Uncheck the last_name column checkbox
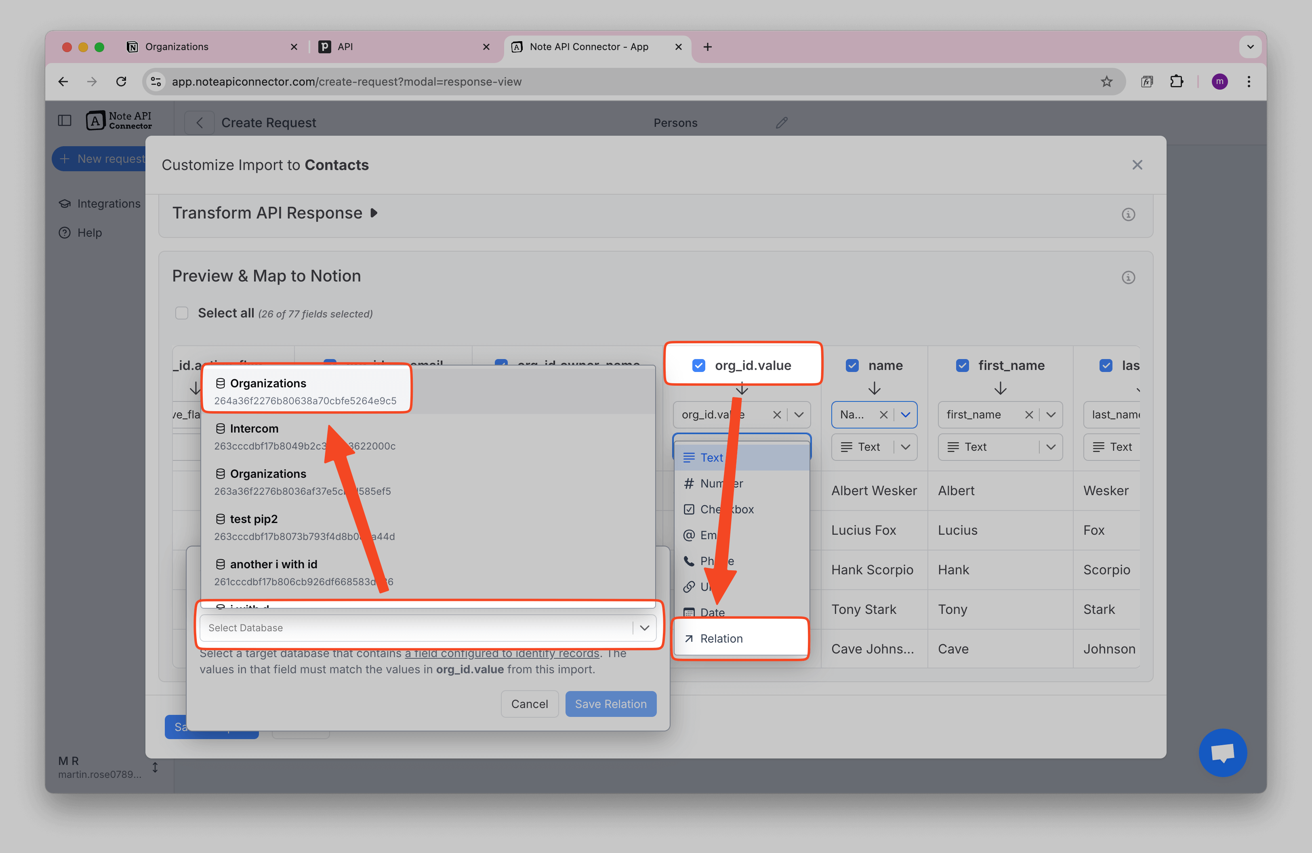 1106,366
